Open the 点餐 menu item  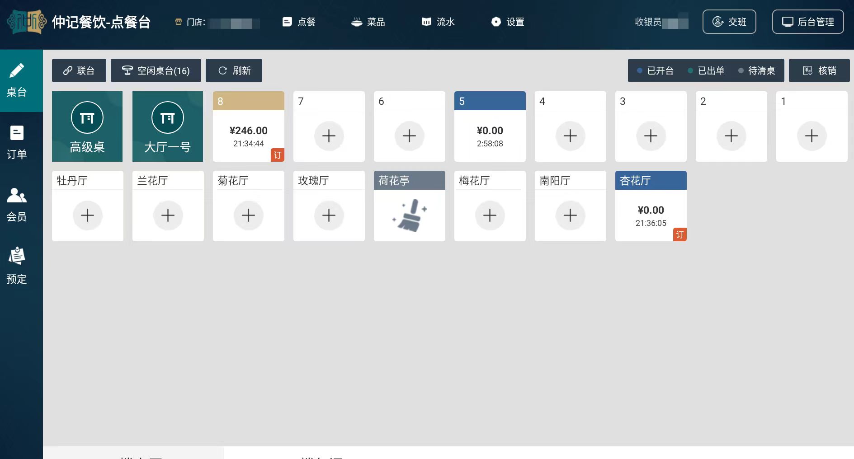pyautogui.click(x=299, y=22)
